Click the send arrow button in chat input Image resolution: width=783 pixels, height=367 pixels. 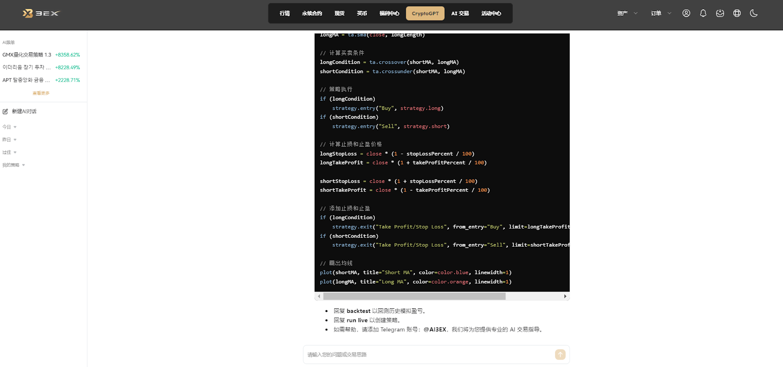[x=560, y=354]
